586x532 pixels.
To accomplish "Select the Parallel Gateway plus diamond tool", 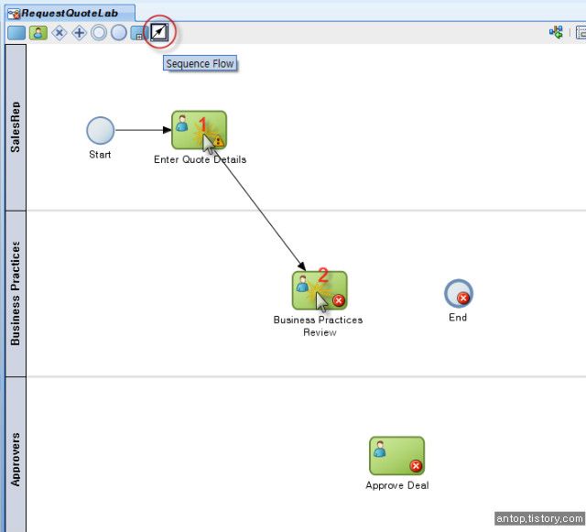I will [79, 33].
